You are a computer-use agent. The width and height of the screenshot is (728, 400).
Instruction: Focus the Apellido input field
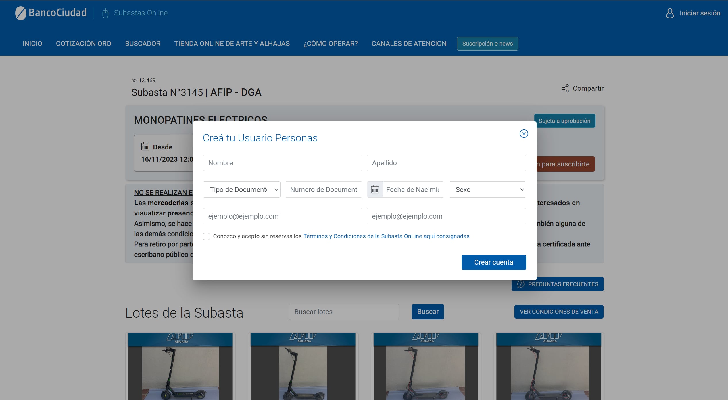pos(446,163)
